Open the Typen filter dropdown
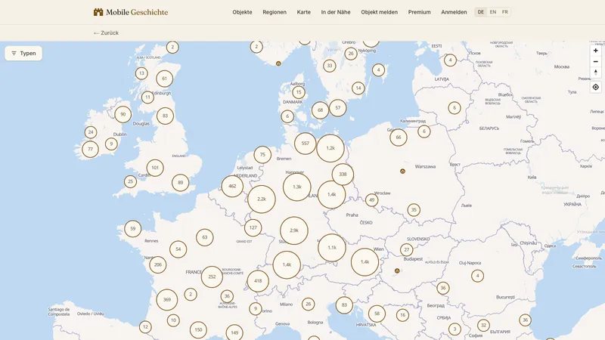This screenshot has height=340, width=605. 23,53
